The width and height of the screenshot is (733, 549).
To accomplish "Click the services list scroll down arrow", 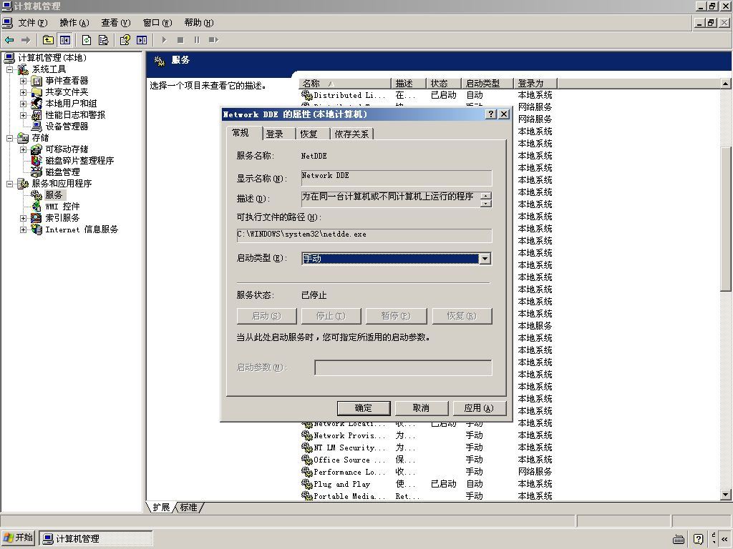I will point(726,495).
